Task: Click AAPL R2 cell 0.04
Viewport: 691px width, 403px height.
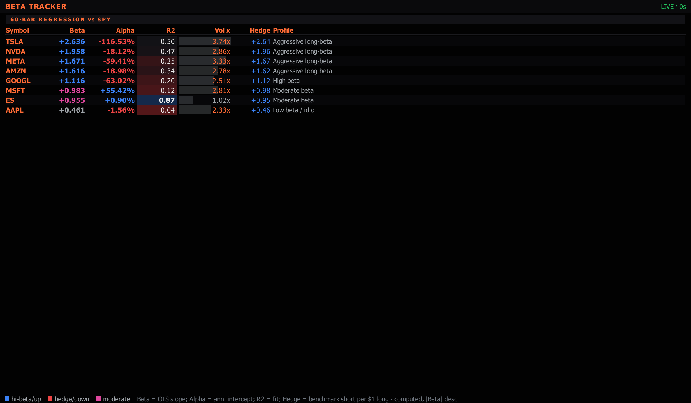Action: coord(157,110)
